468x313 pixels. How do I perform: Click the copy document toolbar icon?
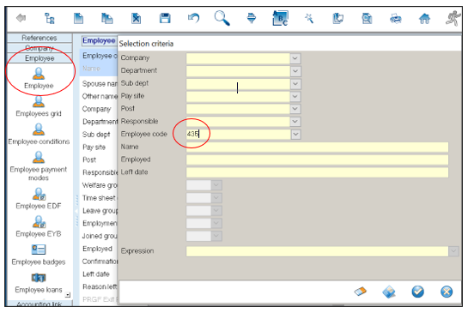pos(106,18)
